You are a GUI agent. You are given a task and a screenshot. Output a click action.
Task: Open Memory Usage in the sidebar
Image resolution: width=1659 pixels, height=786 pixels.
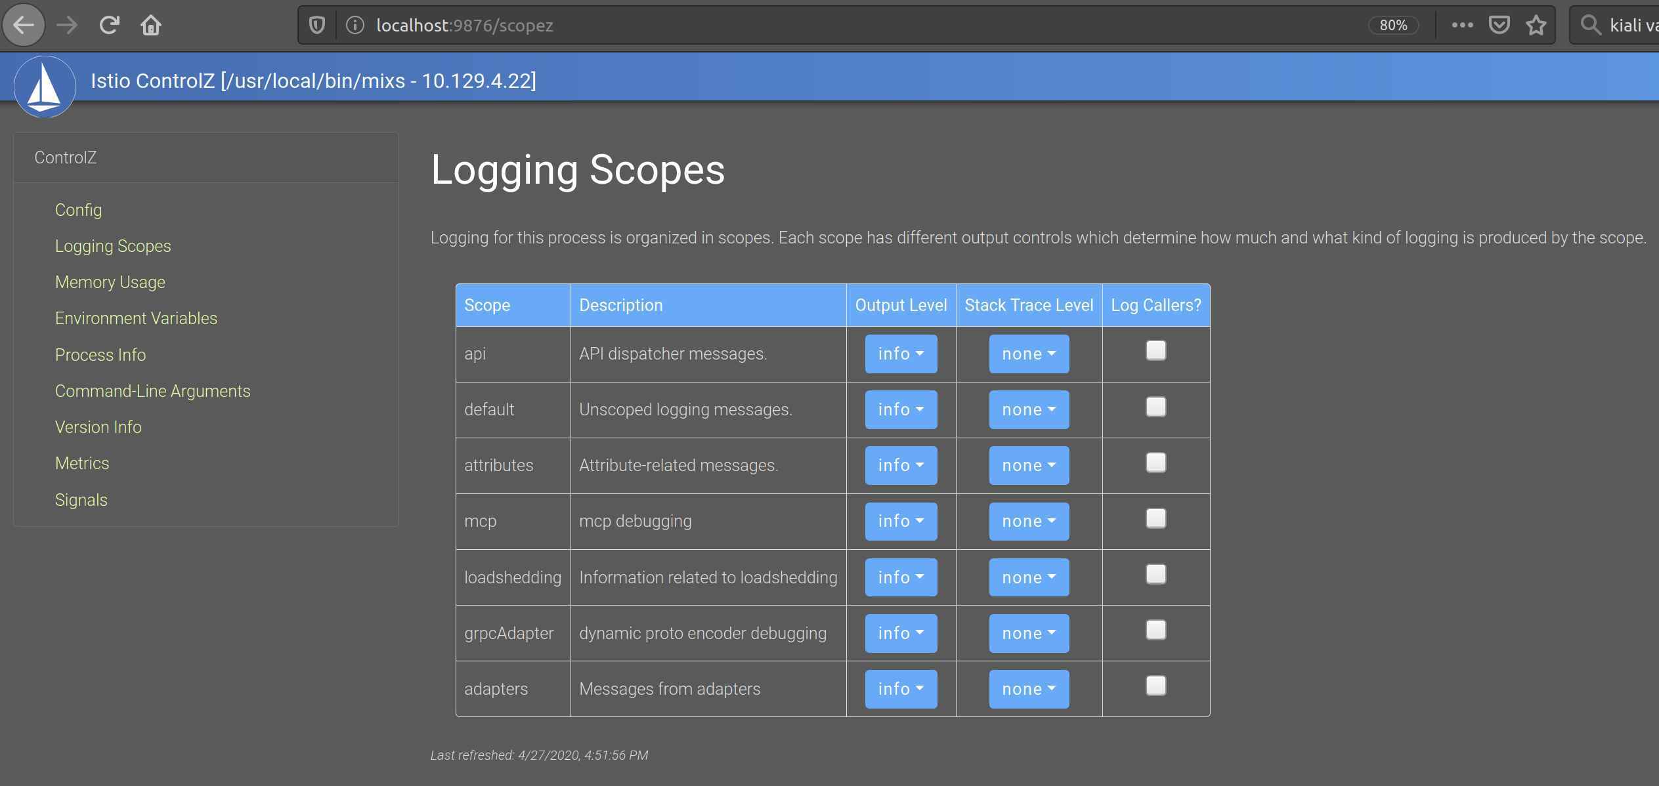coord(110,282)
